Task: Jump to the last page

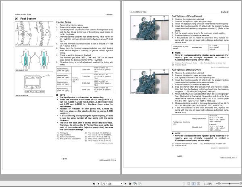Action: (x=130, y=184)
